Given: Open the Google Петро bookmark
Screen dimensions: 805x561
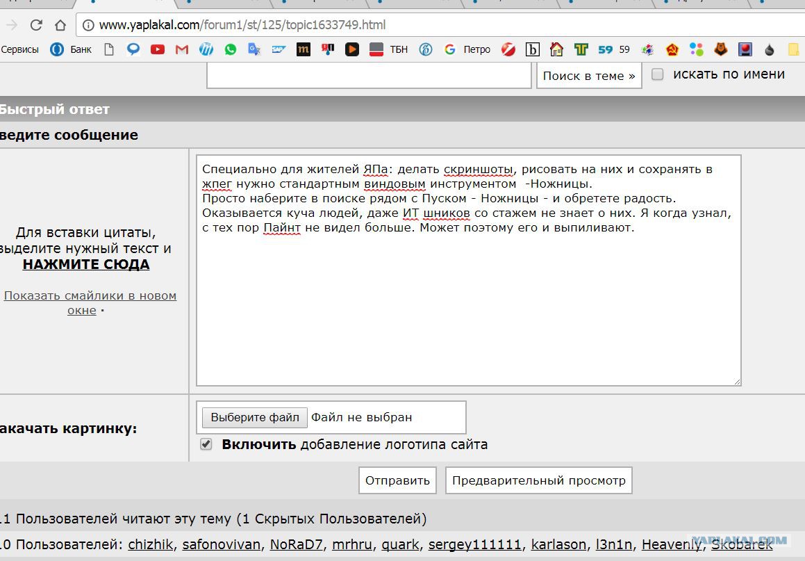Looking at the screenshot, I should [x=467, y=49].
